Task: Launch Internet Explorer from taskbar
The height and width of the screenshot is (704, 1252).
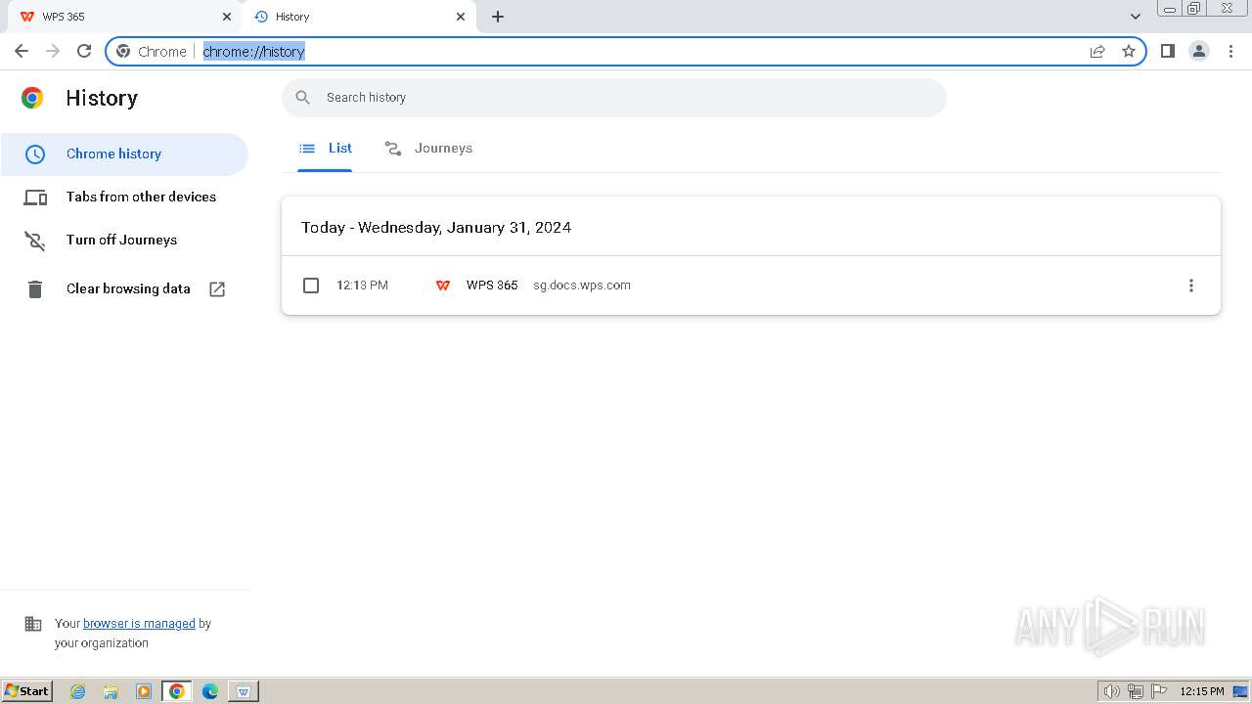Action: click(77, 691)
